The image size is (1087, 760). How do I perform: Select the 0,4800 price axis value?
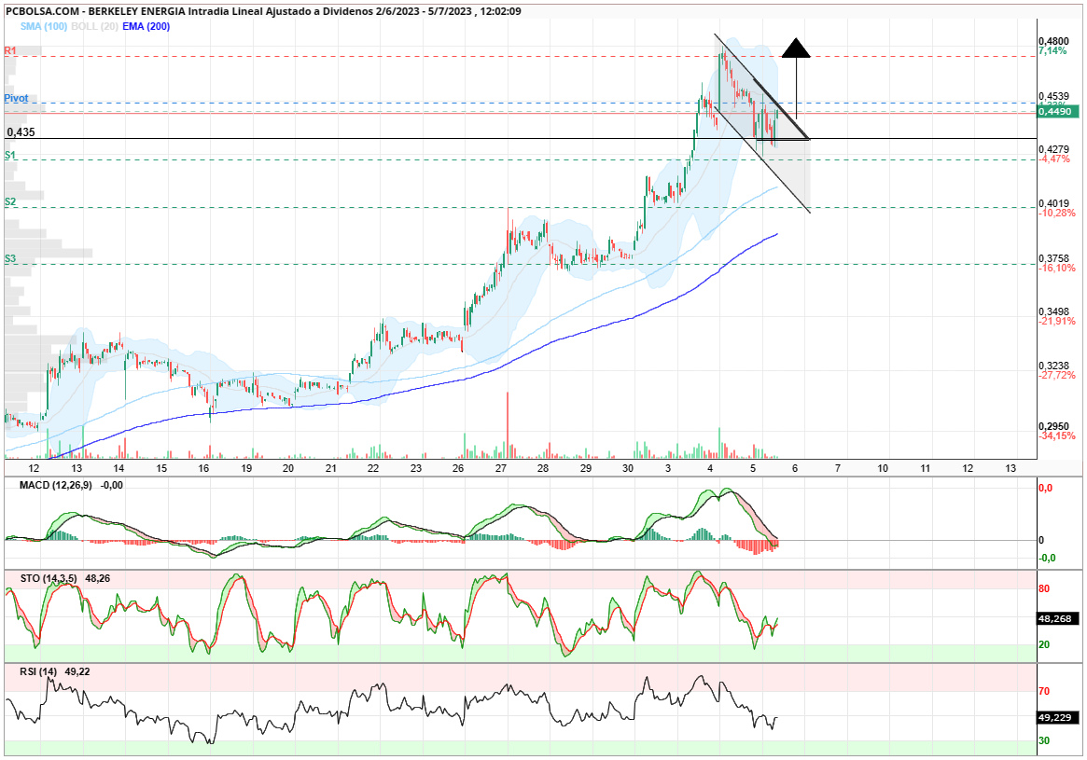1053,42
